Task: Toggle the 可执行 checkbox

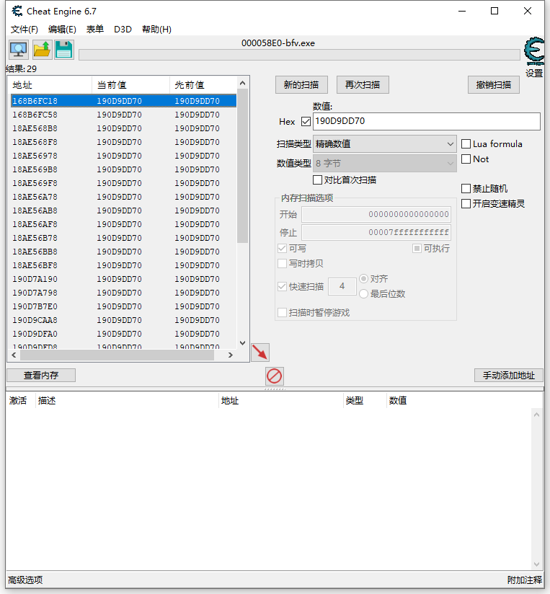Action: tap(417, 249)
